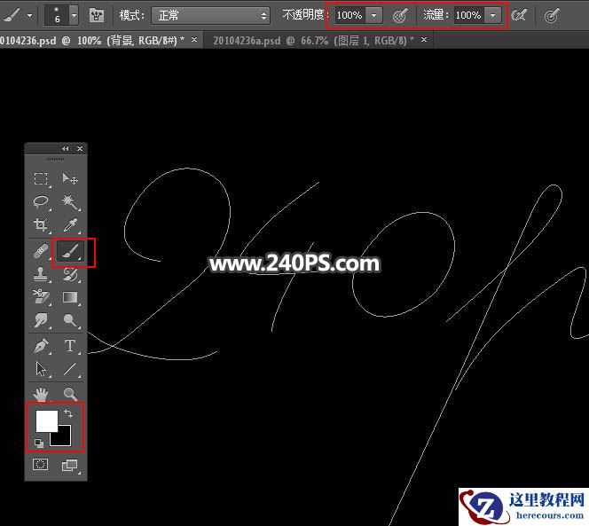The height and width of the screenshot is (526, 589).
Task: Click the flow 100% field
Action: pyautogui.click(x=468, y=15)
